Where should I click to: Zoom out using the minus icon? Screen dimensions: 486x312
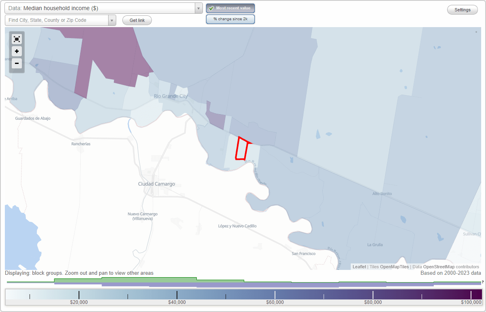(17, 64)
